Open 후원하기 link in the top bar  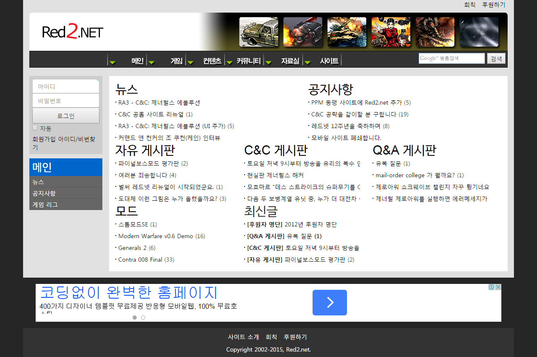pyautogui.click(x=494, y=5)
